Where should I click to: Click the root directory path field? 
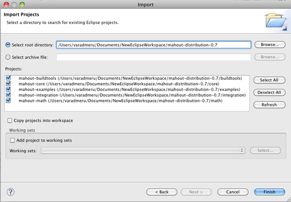coord(153,45)
